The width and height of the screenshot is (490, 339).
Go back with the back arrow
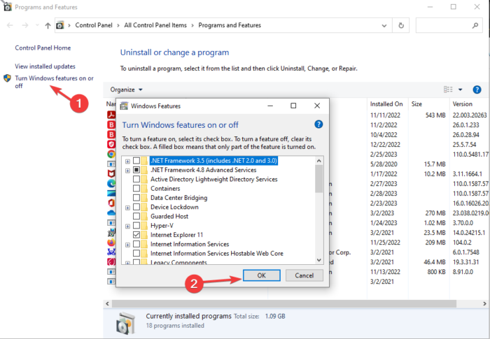10,25
